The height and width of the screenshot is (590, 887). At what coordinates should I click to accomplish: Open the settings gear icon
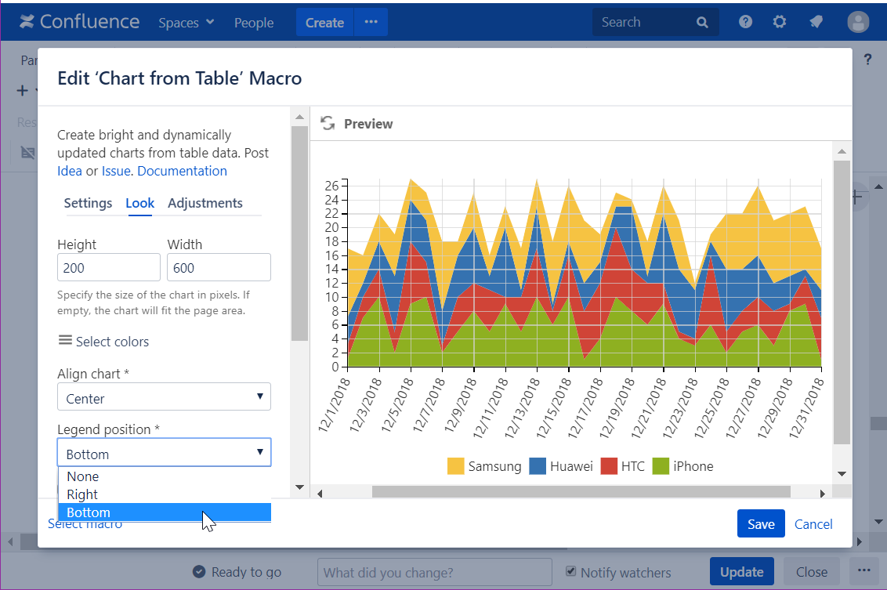coord(779,22)
